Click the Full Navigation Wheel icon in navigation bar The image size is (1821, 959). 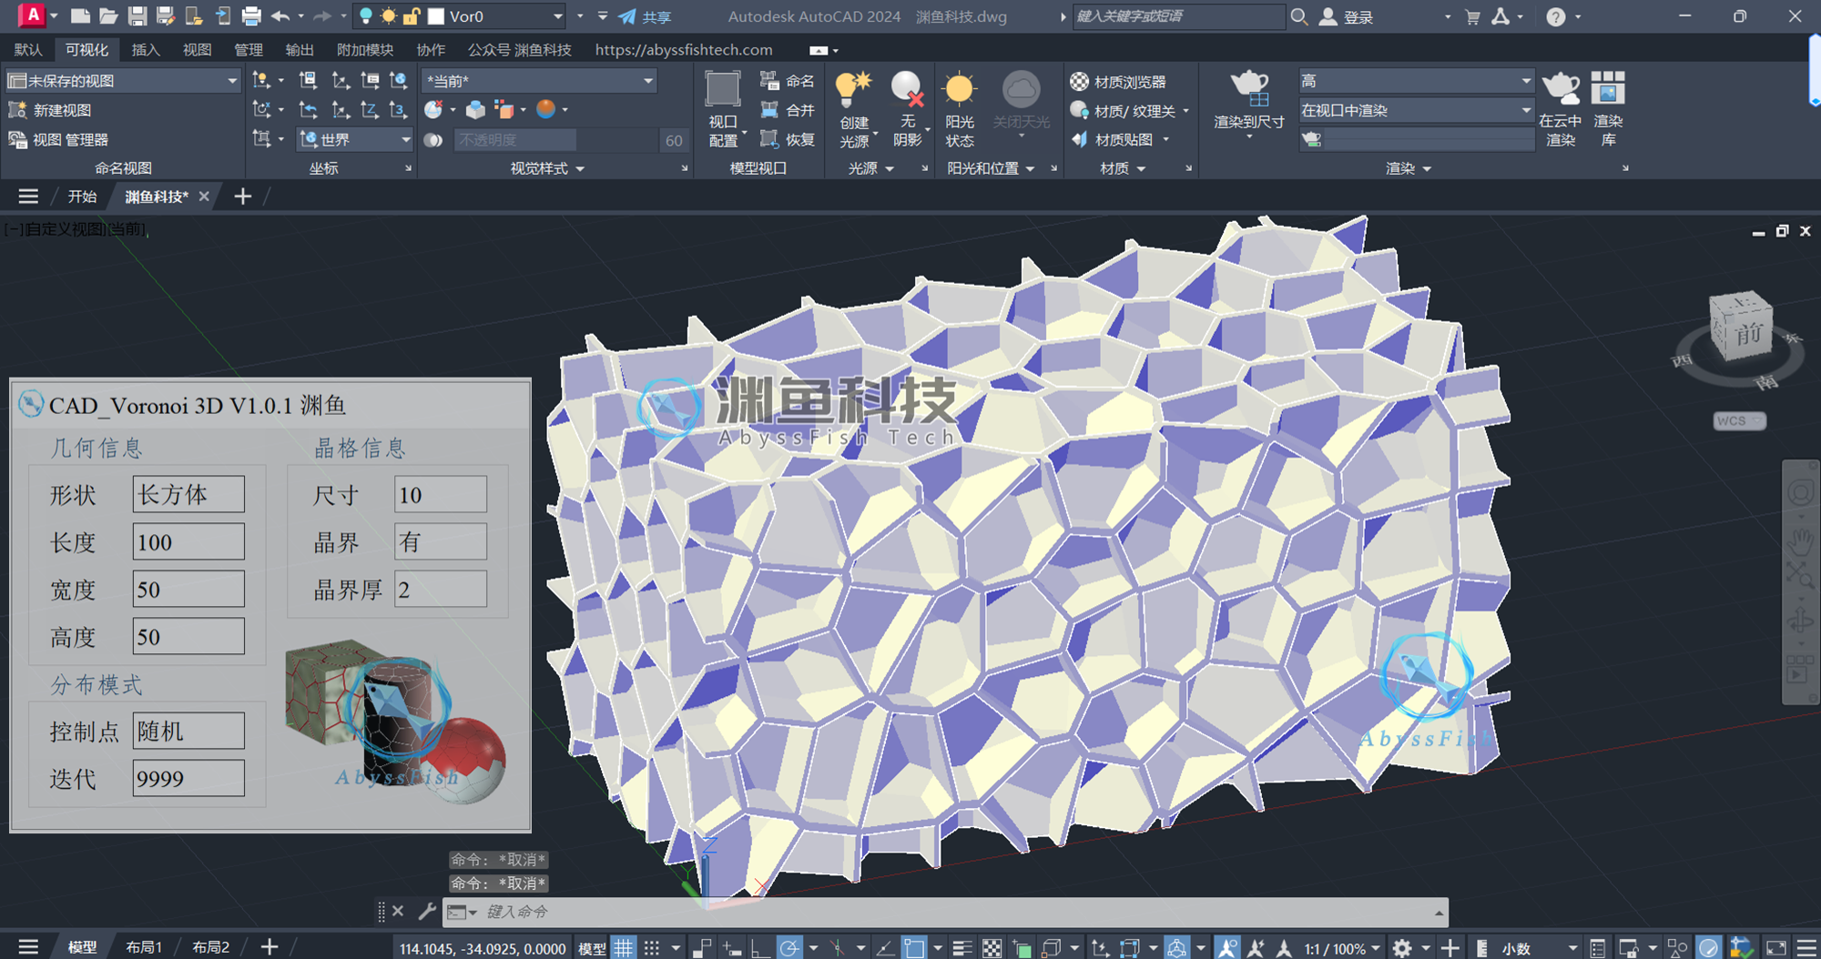click(x=1800, y=493)
